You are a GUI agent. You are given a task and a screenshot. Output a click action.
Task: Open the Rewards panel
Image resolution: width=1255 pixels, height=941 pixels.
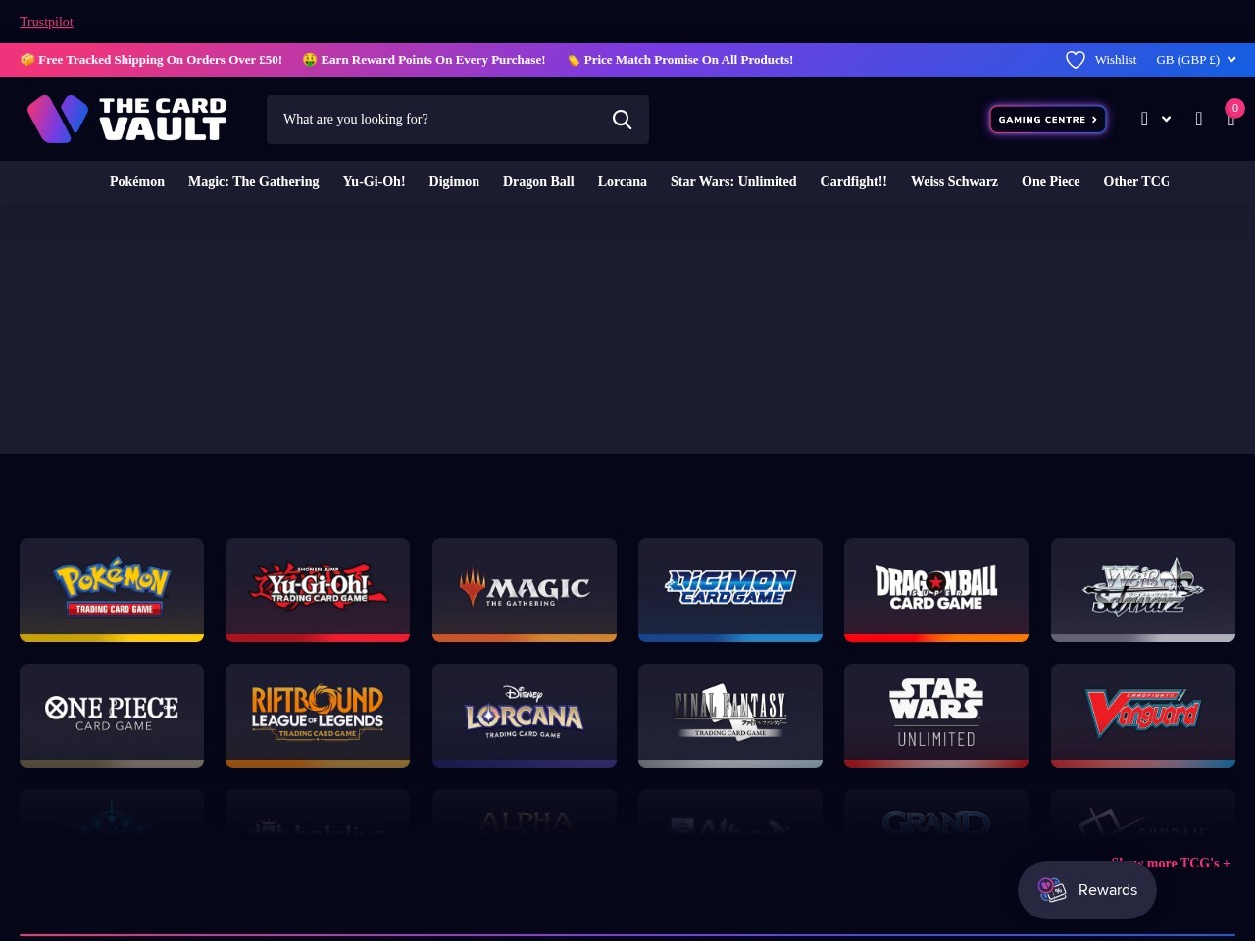[x=1086, y=890]
